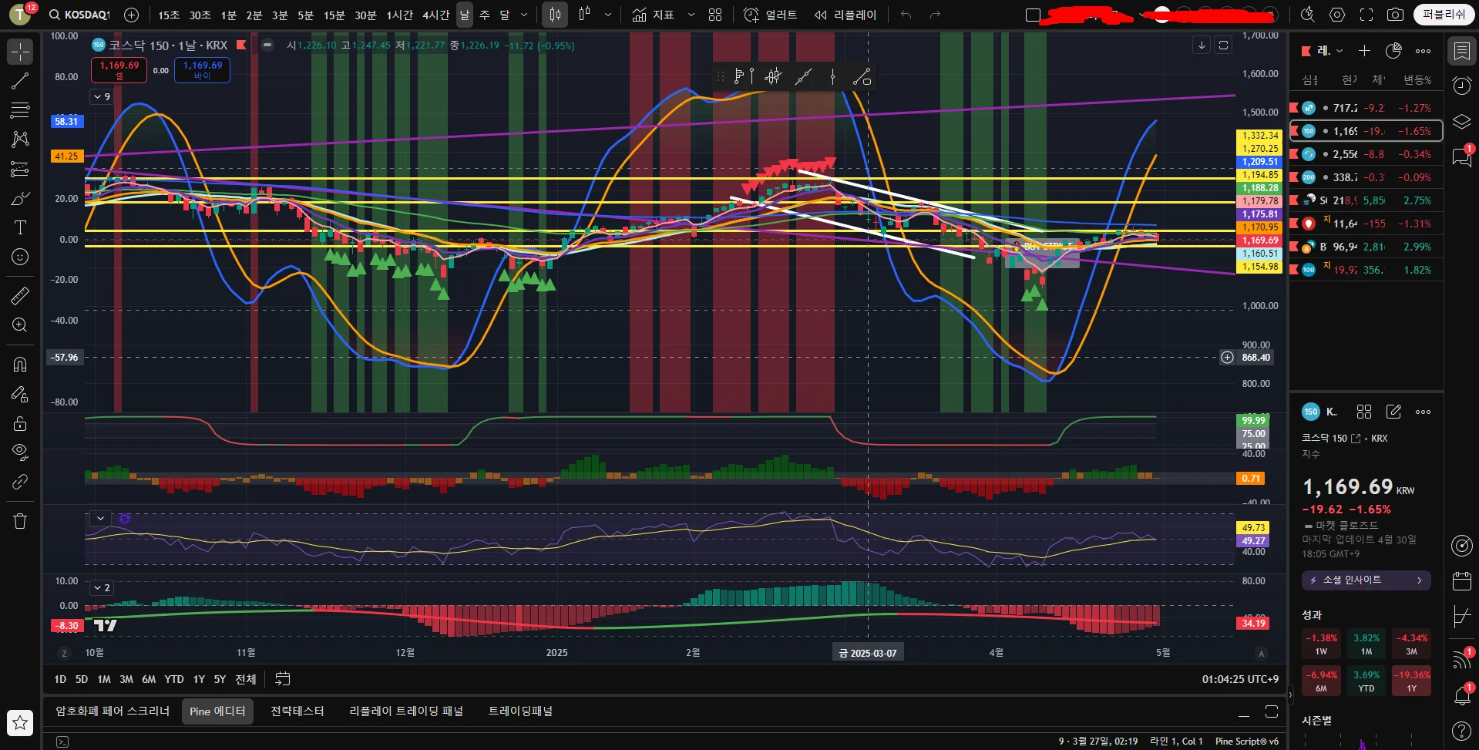Select the crosshair cursor tool
The height and width of the screenshot is (750, 1479).
[x=20, y=52]
